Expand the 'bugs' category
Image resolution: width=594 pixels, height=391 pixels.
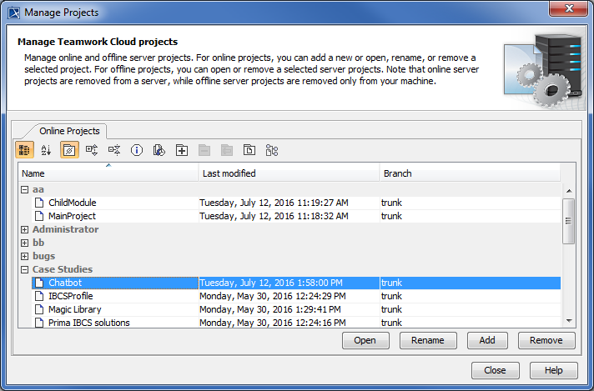pyautogui.click(x=25, y=256)
